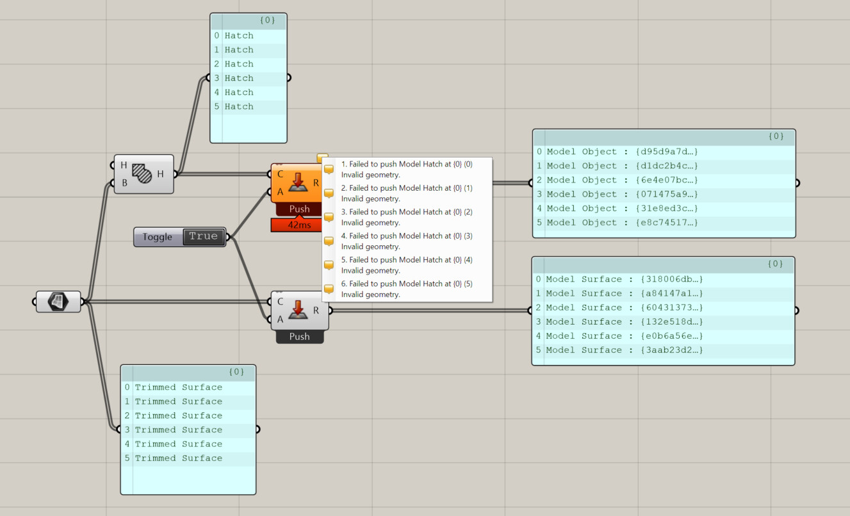
Task: Click the A input on the orange Push component
Action: (x=280, y=191)
